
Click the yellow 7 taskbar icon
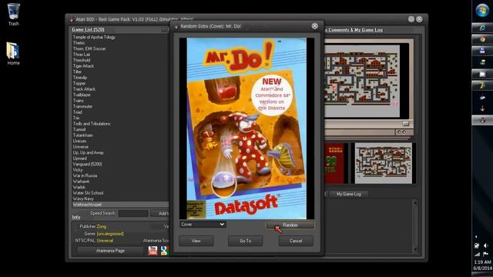(482, 85)
